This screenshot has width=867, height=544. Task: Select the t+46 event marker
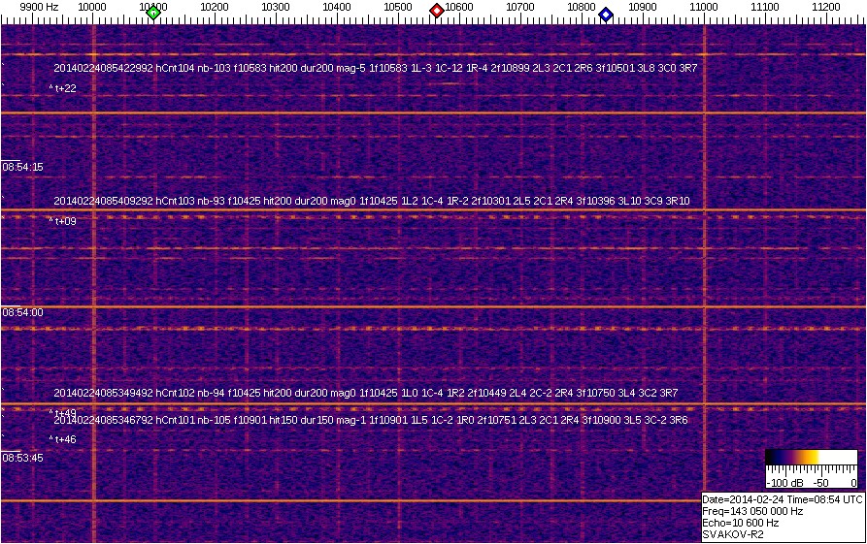tap(63, 439)
